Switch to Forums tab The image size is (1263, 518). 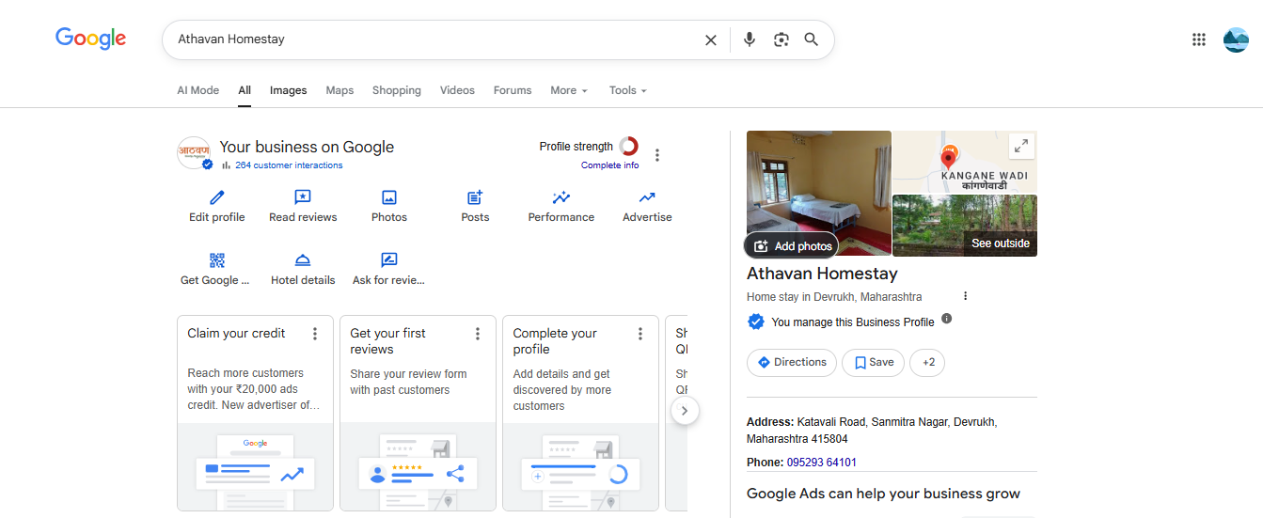[x=513, y=90]
